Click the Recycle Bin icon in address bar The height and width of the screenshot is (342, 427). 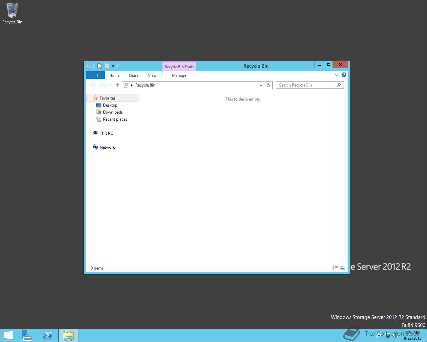pyautogui.click(x=126, y=85)
